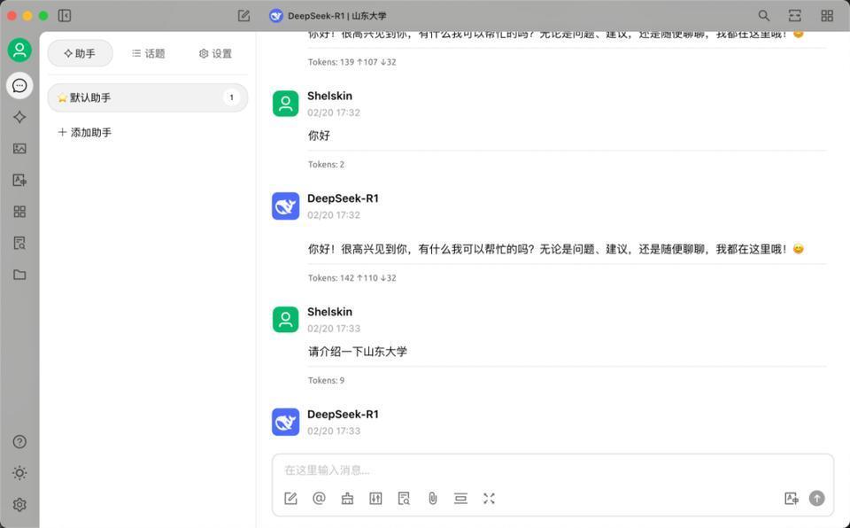Toggle the left sidebar panel visibility
The width and height of the screenshot is (850, 528).
point(65,16)
